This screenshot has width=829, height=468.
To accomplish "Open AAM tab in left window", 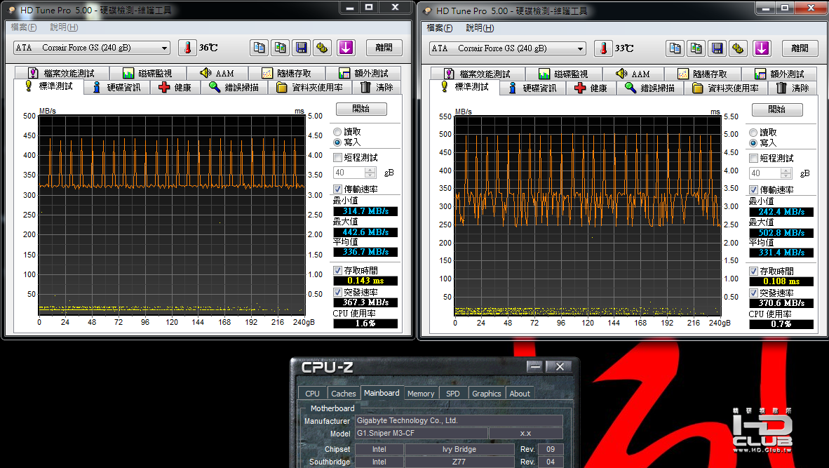I will pos(217,73).
